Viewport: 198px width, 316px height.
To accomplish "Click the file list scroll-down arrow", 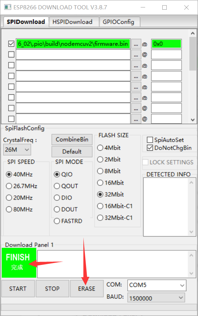I will click(x=192, y=120).
